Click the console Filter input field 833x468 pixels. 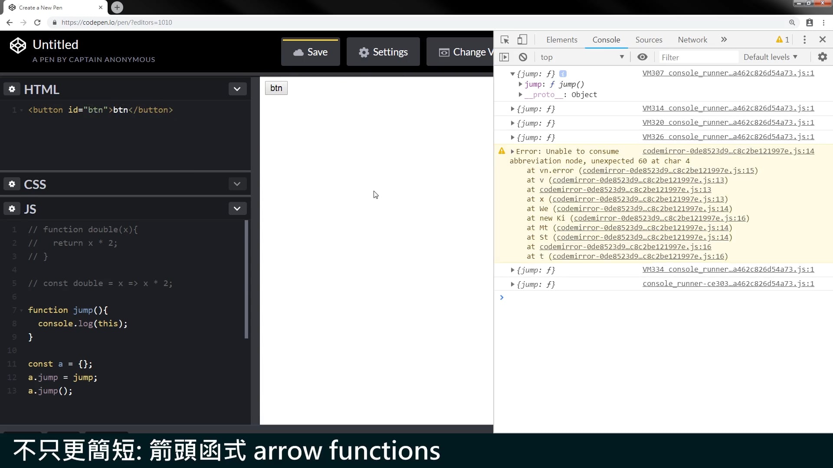pos(698,57)
